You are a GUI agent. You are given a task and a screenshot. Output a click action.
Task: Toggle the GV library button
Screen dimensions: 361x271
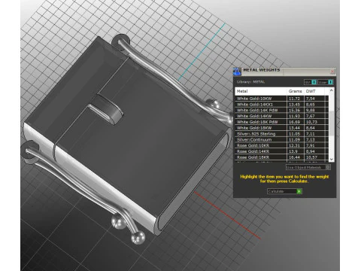tap(310, 82)
